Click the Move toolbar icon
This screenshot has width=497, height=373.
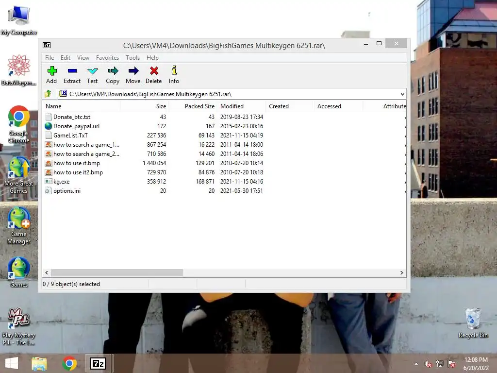point(133,75)
